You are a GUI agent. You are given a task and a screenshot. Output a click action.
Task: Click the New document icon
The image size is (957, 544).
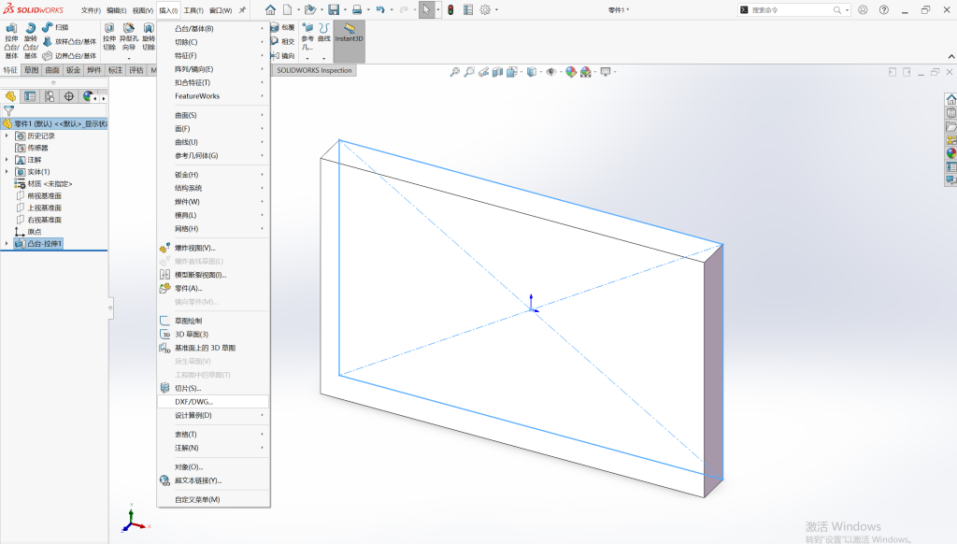288,9
